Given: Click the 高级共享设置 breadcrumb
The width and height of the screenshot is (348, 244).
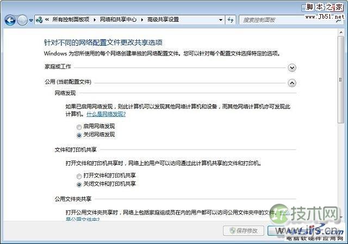Looking at the screenshot, I should pos(163,20).
